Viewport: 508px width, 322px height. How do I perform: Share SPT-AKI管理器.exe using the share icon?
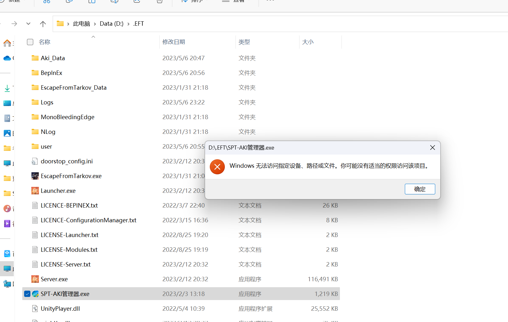click(137, 1)
